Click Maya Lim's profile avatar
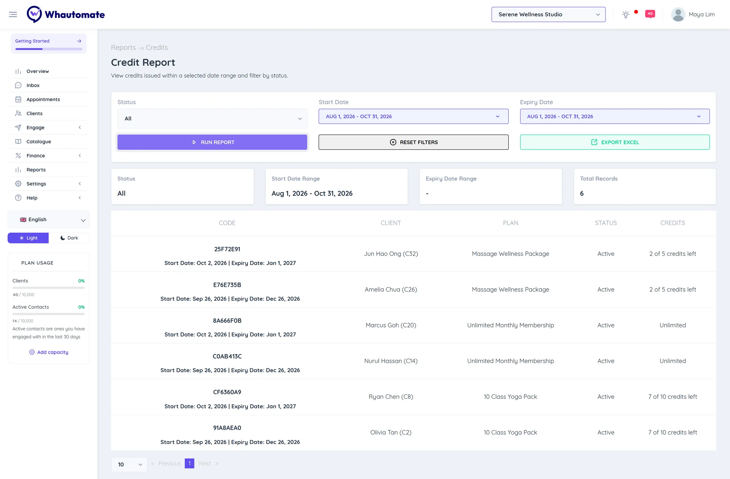Viewport: 730px width, 479px height. coord(678,14)
